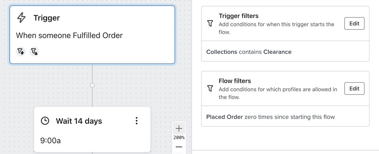Click the 9:00a time on the Wait card
This screenshot has height=154, width=379.
pos(50,141)
